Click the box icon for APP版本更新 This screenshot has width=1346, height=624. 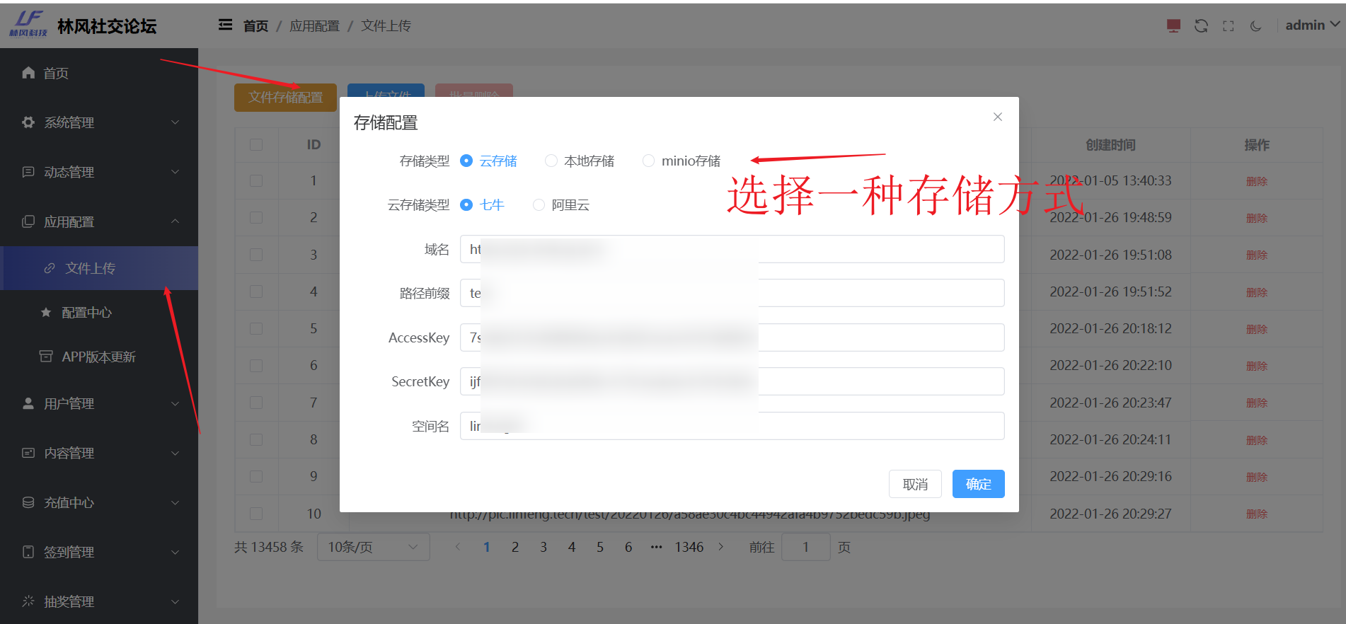[x=46, y=356]
